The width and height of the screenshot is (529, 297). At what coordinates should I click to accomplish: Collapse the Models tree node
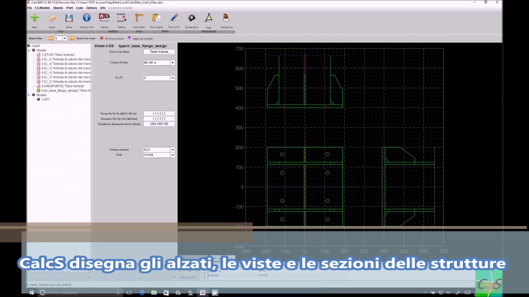click(29, 95)
